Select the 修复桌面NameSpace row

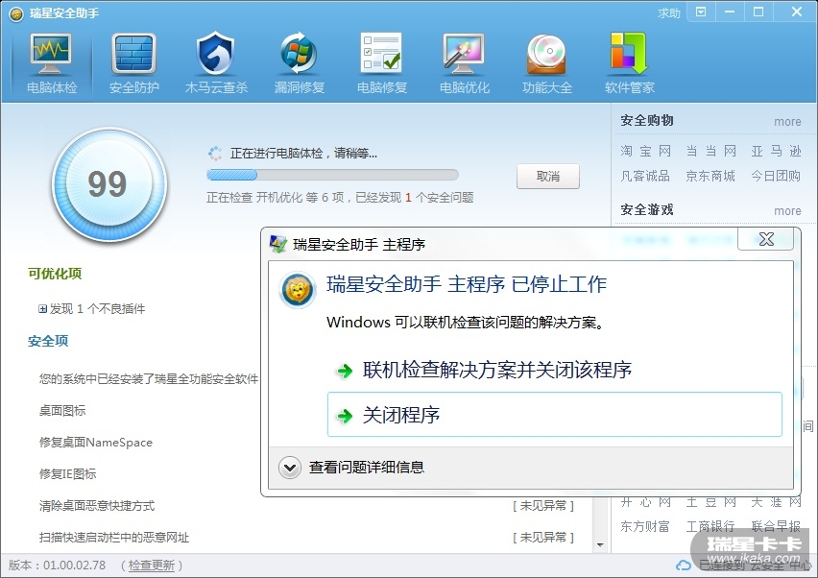click(95, 443)
